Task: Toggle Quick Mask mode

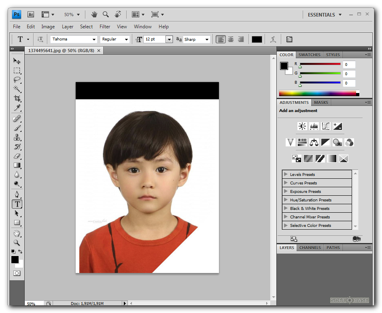Action: [17, 273]
